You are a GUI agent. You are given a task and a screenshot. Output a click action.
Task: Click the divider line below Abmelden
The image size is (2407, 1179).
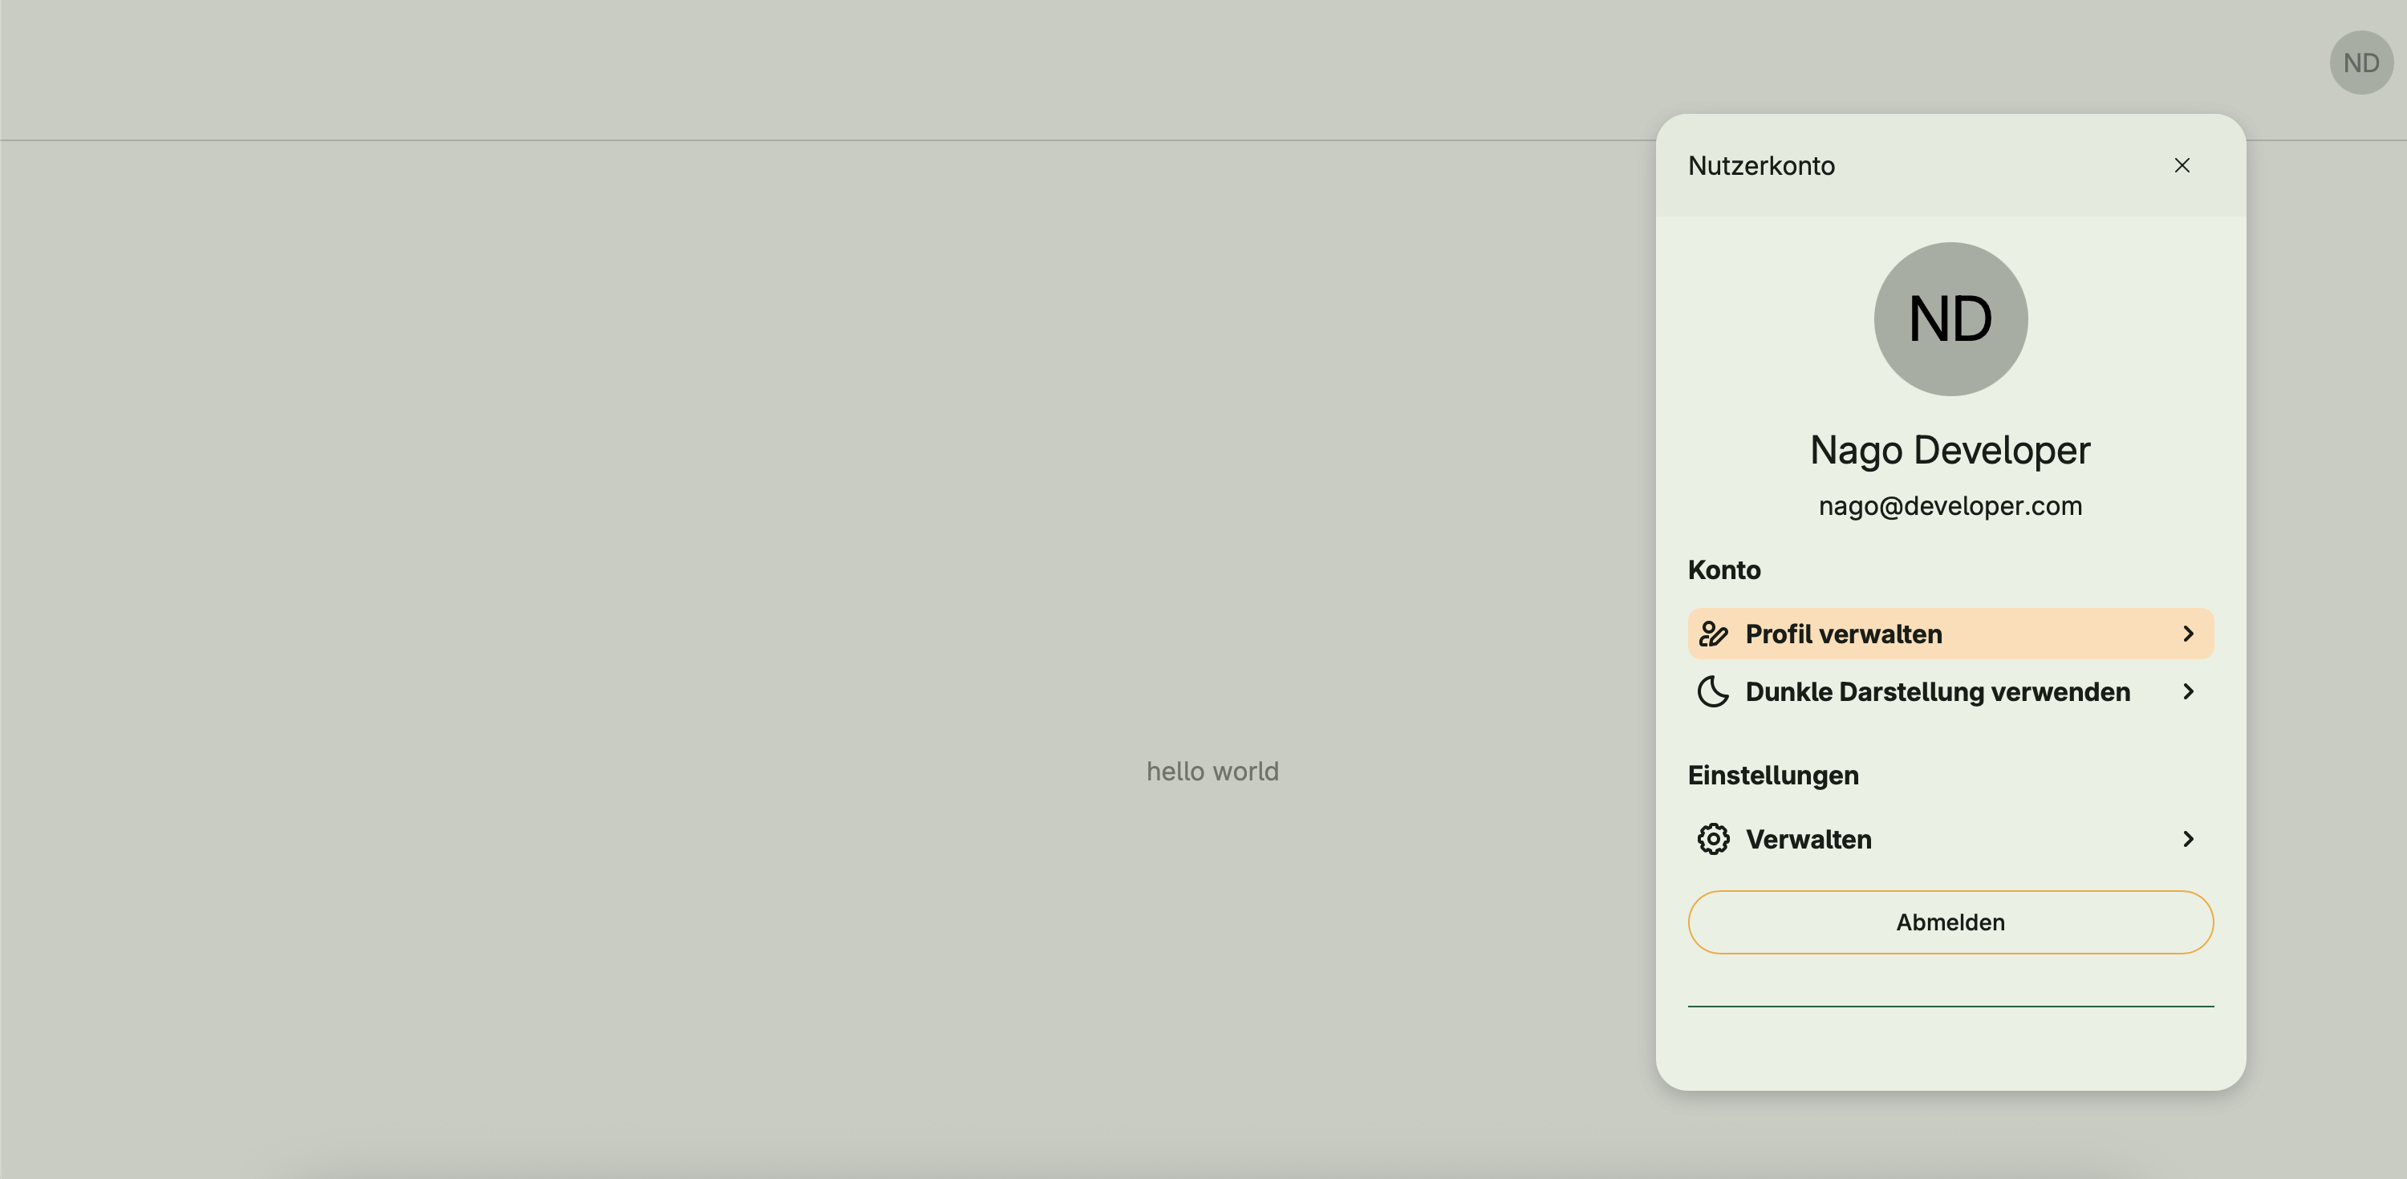(x=1950, y=1007)
